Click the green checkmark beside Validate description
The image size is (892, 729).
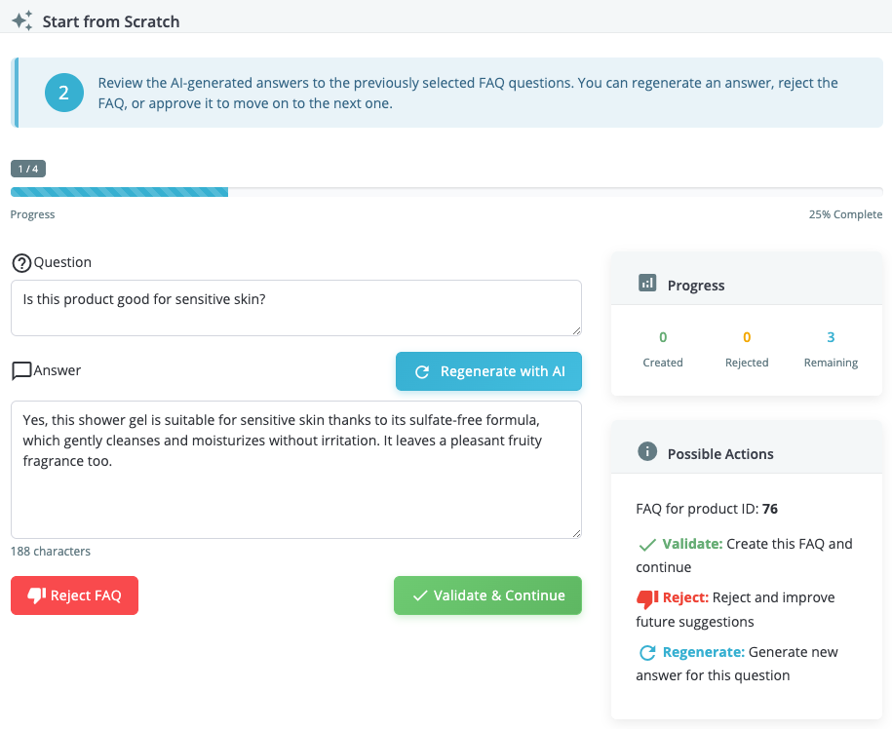pyautogui.click(x=646, y=544)
